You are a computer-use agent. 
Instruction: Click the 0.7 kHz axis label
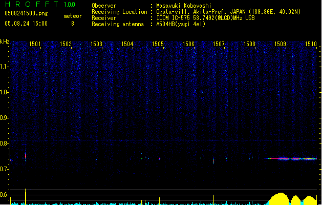4,169
